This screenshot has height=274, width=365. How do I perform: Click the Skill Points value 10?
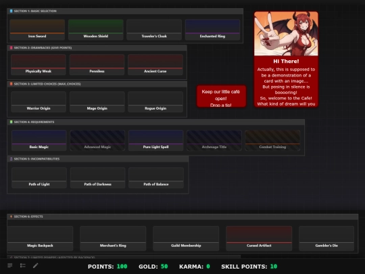coord(274,267)
